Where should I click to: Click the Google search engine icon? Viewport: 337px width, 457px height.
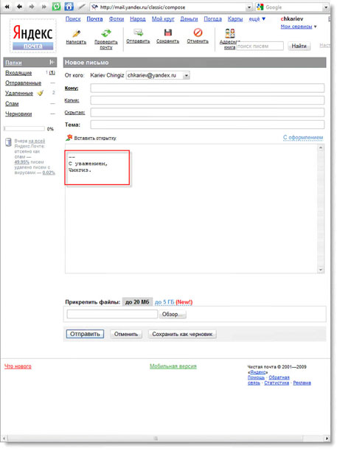260,7
